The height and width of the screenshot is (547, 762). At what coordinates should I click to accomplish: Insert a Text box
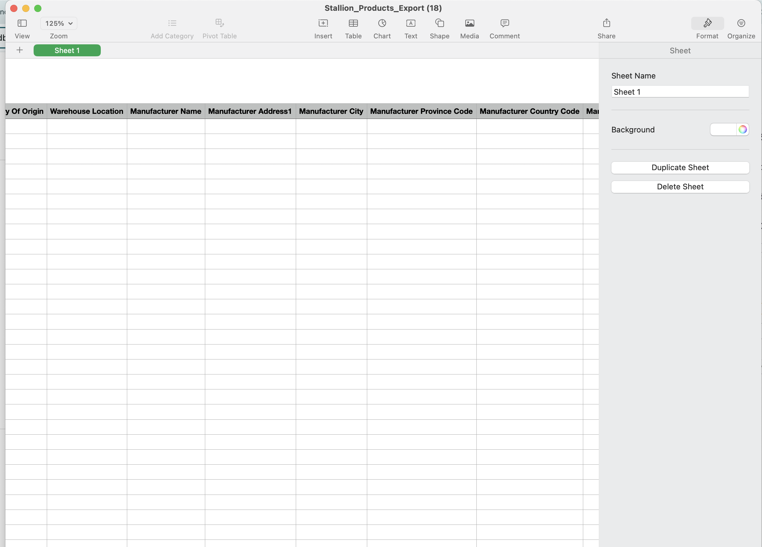(411, 23)
